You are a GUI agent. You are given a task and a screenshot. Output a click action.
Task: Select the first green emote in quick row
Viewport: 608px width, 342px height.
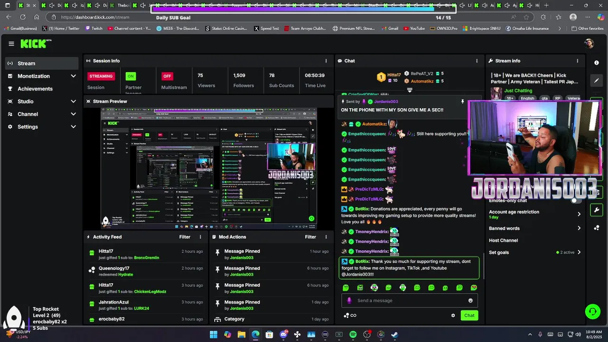(346, 288)
